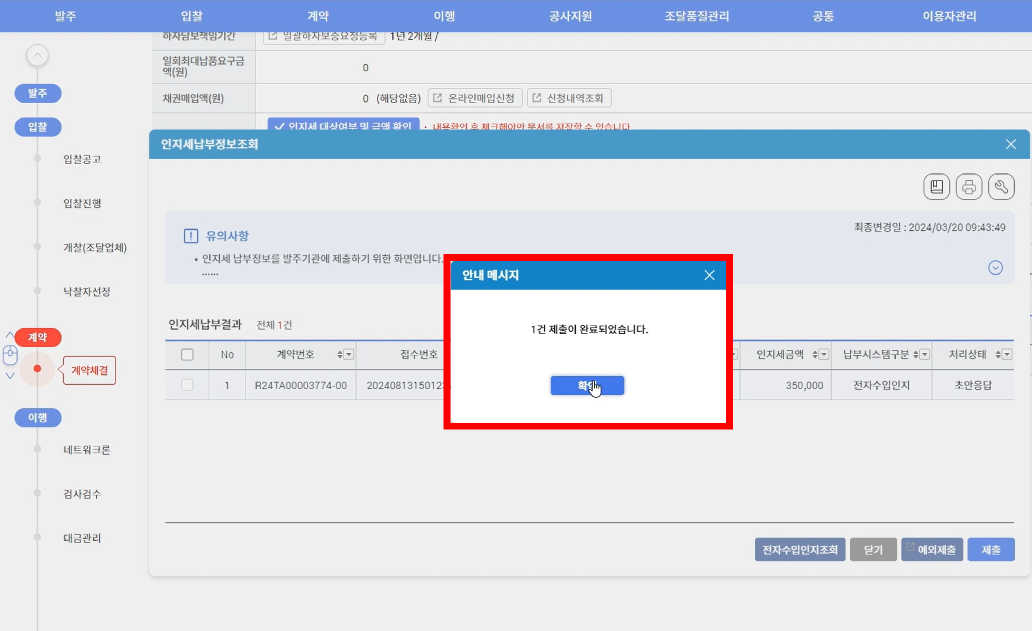Viewport: 1032px width, 631px height.
Task: Click the 제출 button
Action: pos(991,549)
